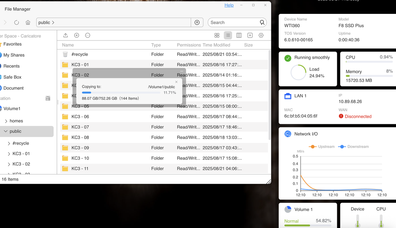Image resolution: width=396 pixels, height=228 pixels.
Task: Click the refresh icon in File Manager
Action: [17, 23]
